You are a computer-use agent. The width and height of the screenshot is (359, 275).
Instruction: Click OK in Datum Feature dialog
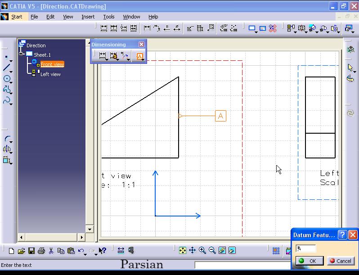coord(310,261)
